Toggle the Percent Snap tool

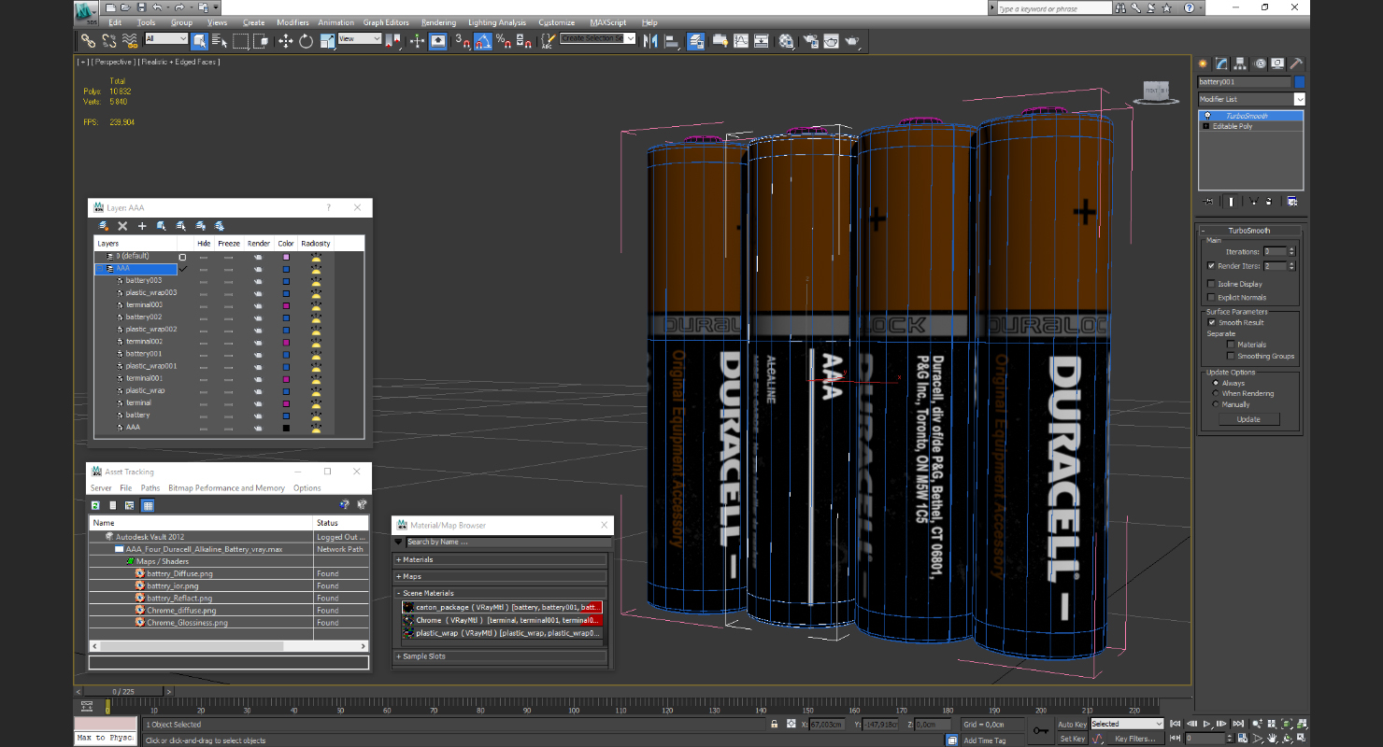[x=504, y=41]
